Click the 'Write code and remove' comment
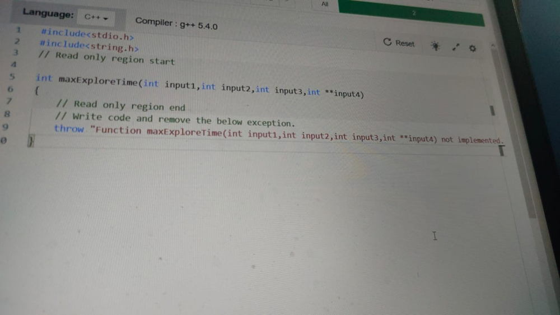 [x=175, y=119]
